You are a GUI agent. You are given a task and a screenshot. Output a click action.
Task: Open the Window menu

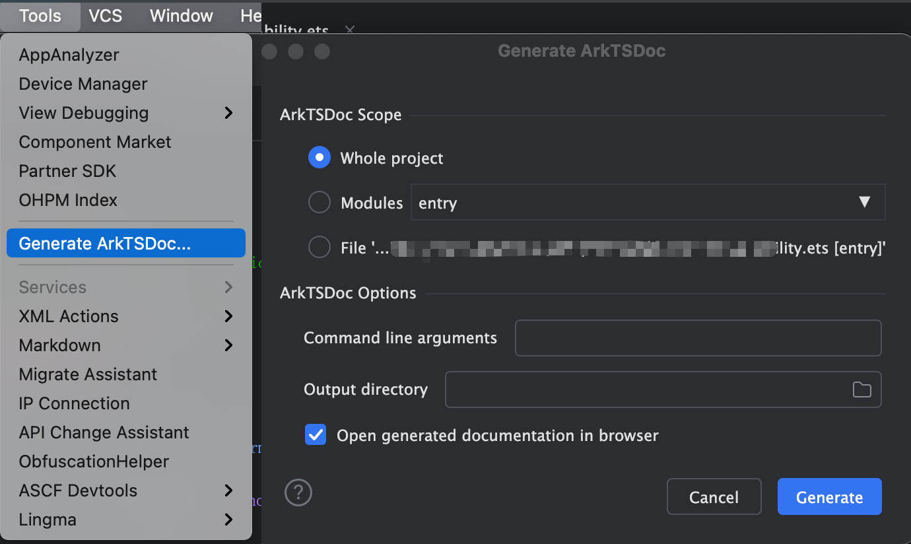[182, 16]
